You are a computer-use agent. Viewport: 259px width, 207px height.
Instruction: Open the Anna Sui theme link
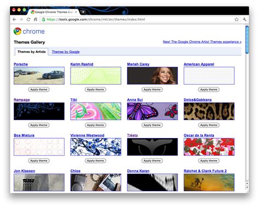[135, 100]
